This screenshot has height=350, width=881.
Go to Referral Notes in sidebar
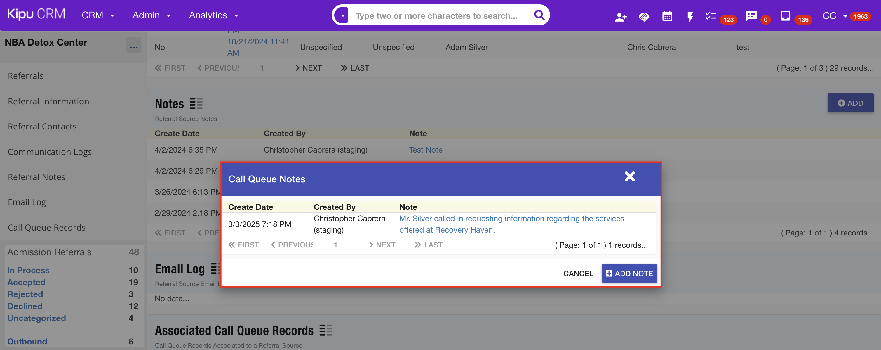pyautogui.click(x=36, y=177)
